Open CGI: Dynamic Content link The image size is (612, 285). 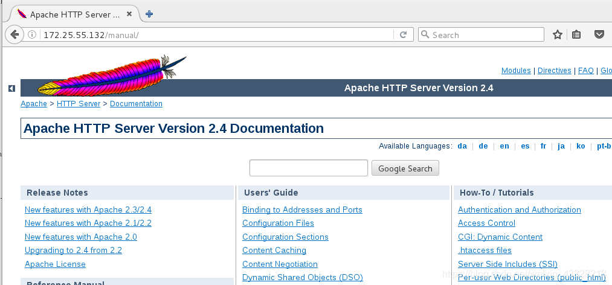(x=500, y=237)
